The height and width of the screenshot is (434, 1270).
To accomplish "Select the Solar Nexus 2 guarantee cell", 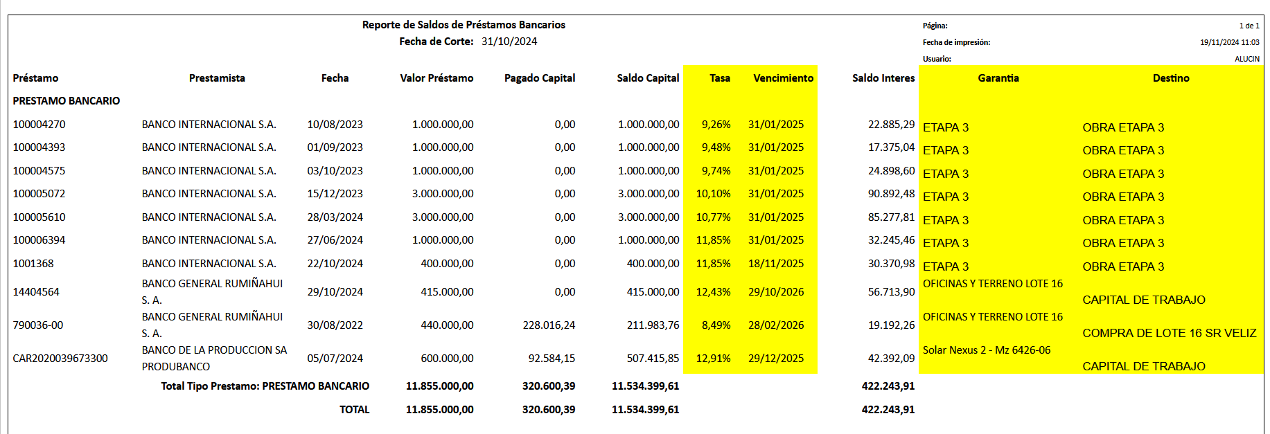I will [x=986, y=350].
